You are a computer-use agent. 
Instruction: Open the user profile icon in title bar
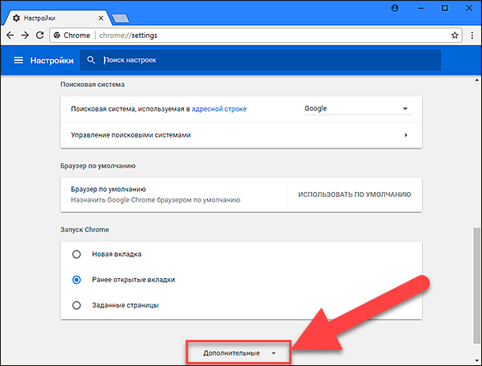[x=395, y=9]
